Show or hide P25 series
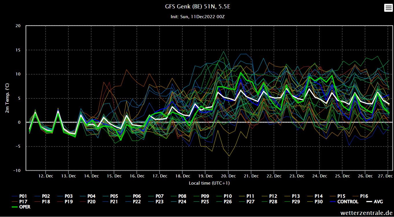Image resolution: width=394 pixels, height=217 pixels. point(201,202)
